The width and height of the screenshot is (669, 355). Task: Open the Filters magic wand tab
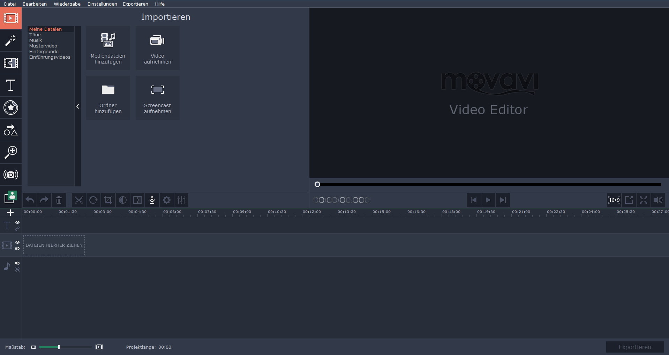point(11,40)
